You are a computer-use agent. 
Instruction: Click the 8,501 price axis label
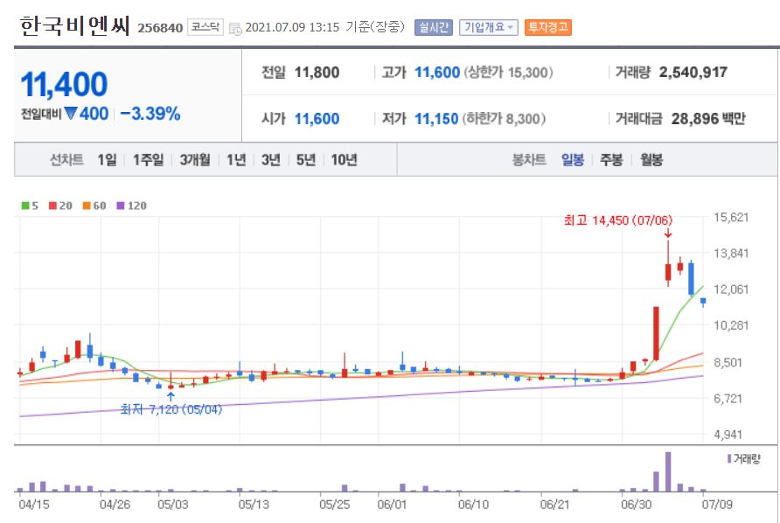tap(728, 362)
